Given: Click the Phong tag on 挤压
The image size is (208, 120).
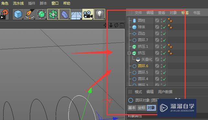Looking at the screenshot, I should [170, 53].
